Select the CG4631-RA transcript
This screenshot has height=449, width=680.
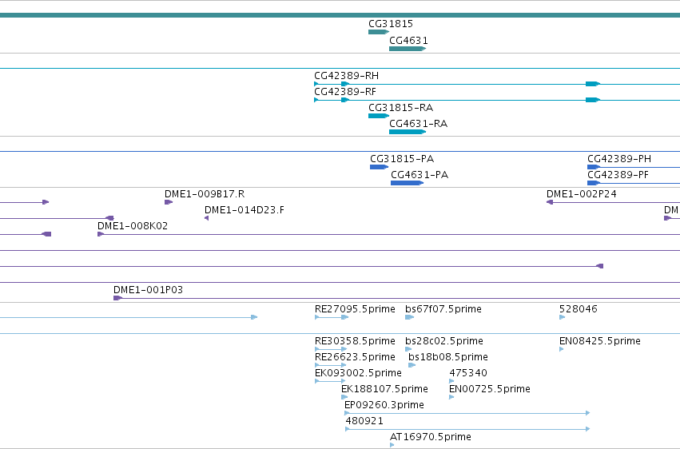(418, 124)
